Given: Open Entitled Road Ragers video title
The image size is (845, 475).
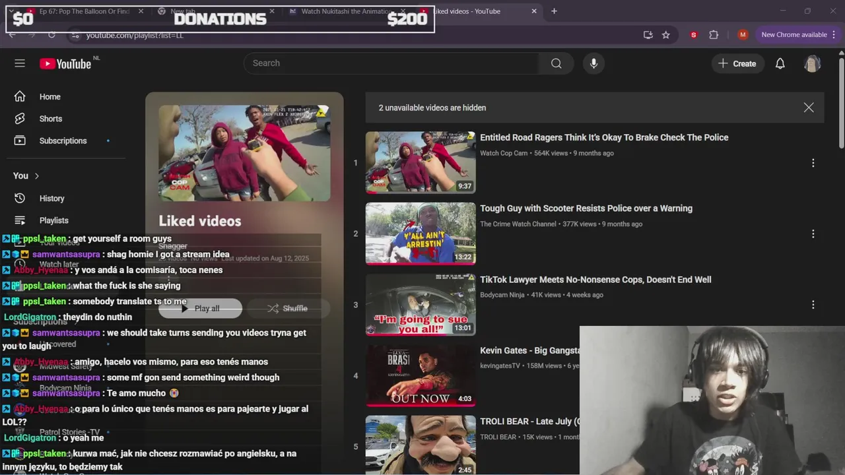Looking at the screenshot, I should click(604, 137).
